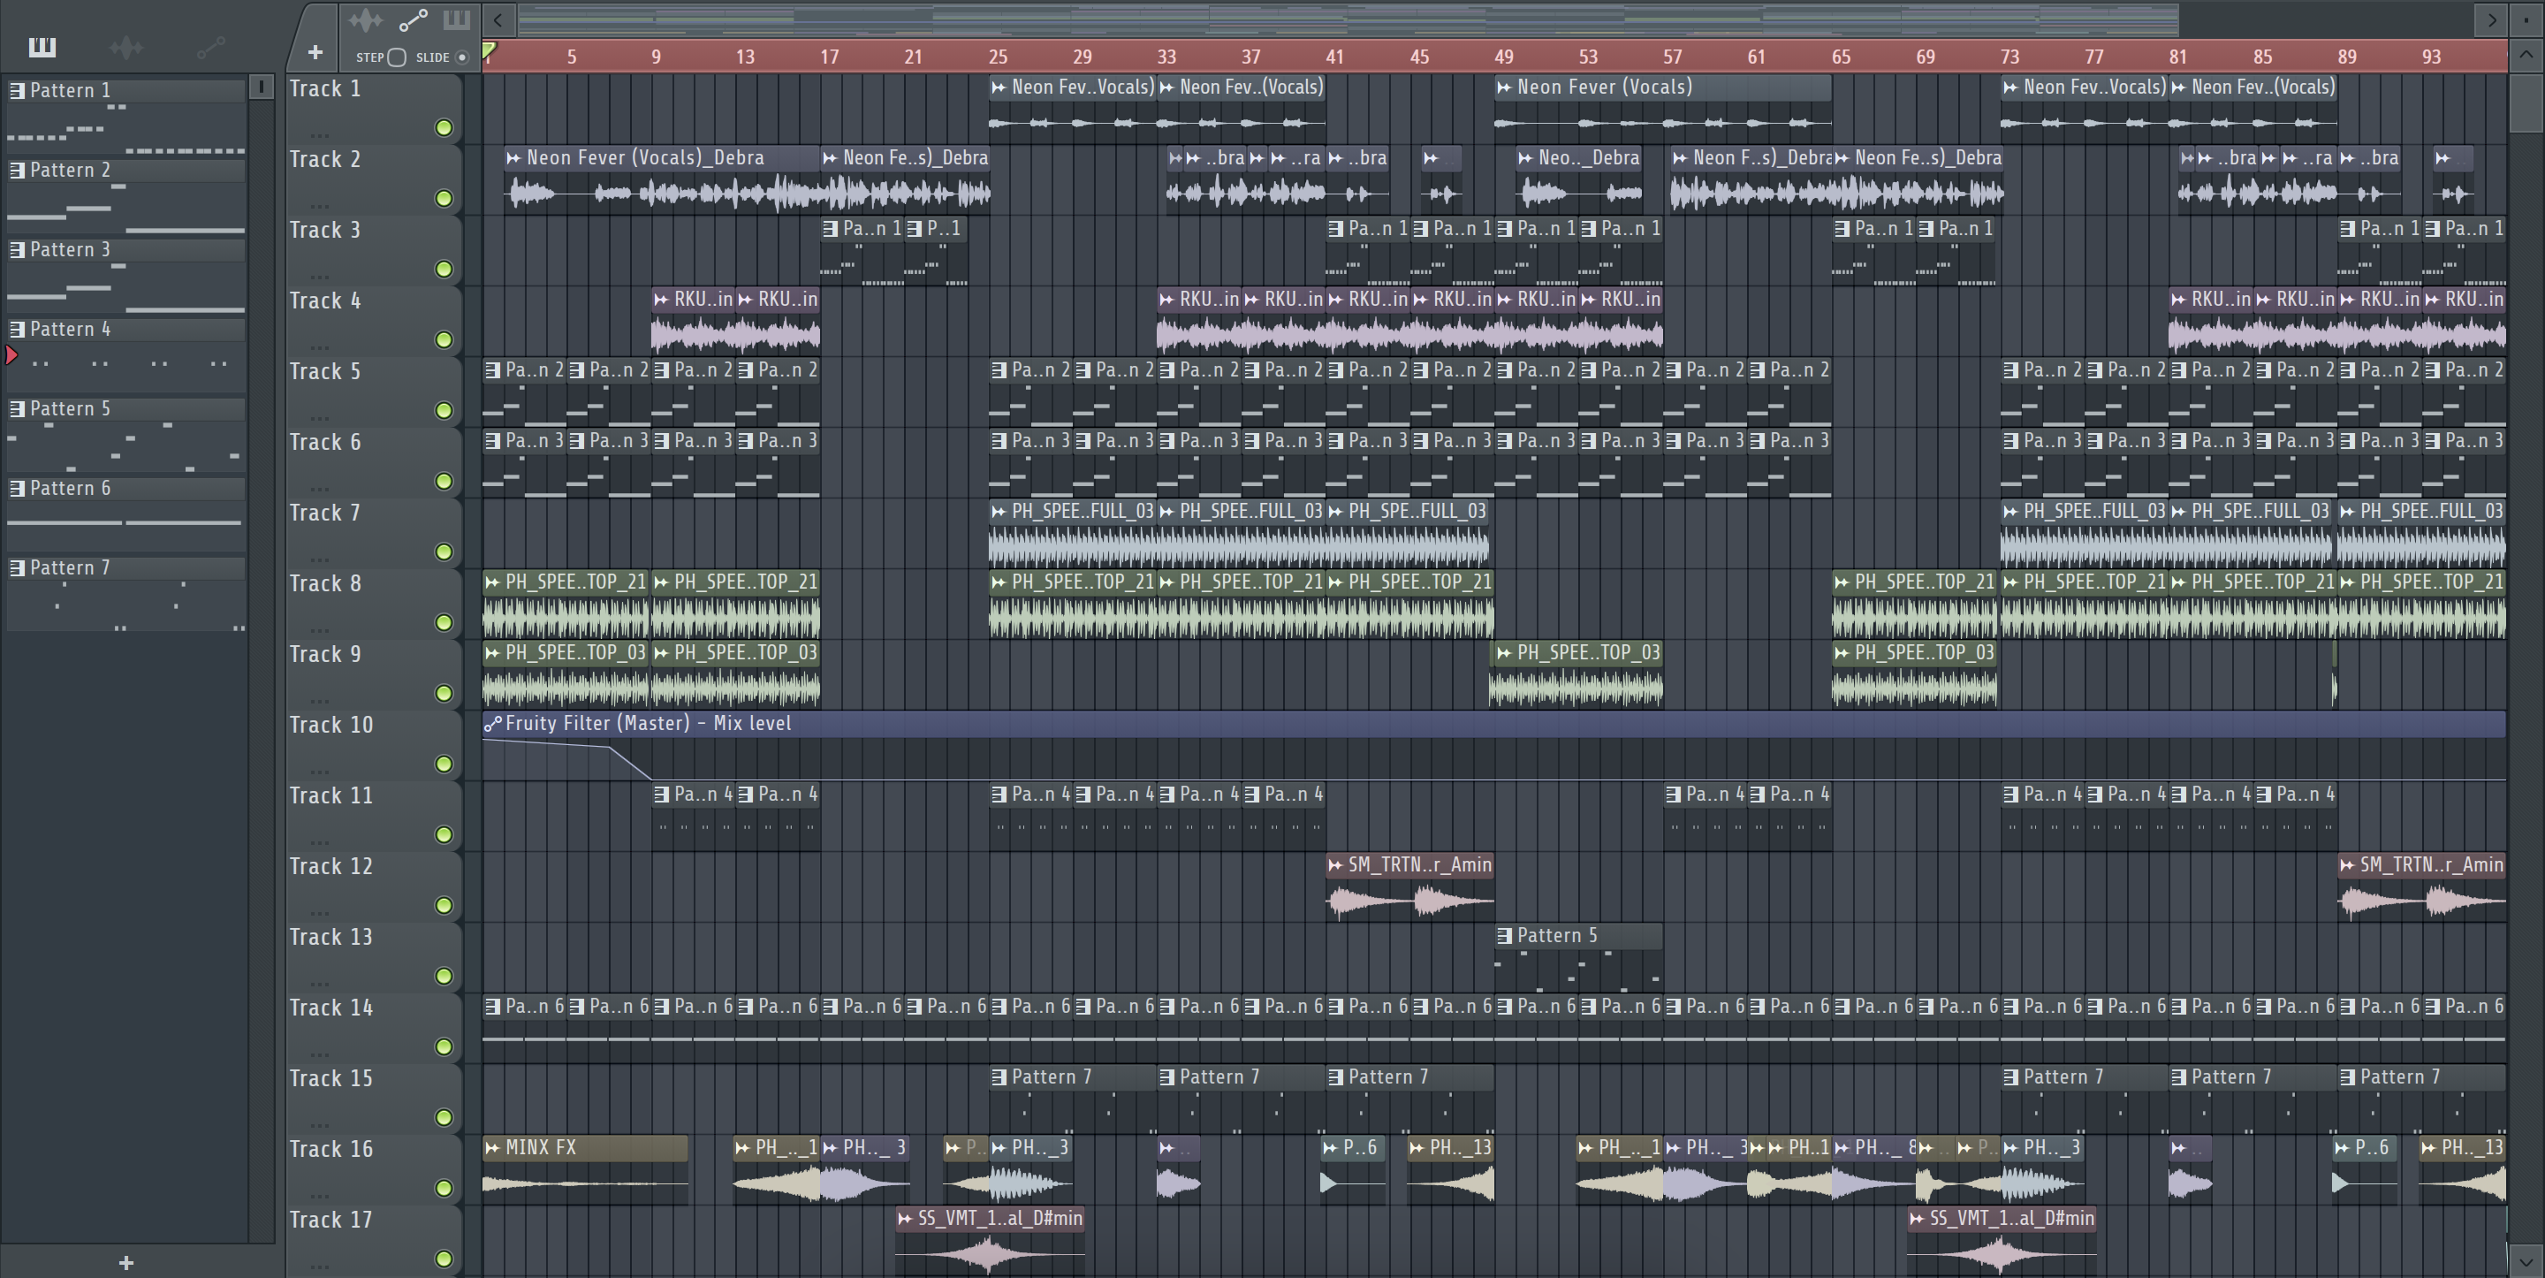Viewport: 2545px width, 1278px height.
Task: Mute Track 1 with its green LED
Action: click(x=444, y=127)
